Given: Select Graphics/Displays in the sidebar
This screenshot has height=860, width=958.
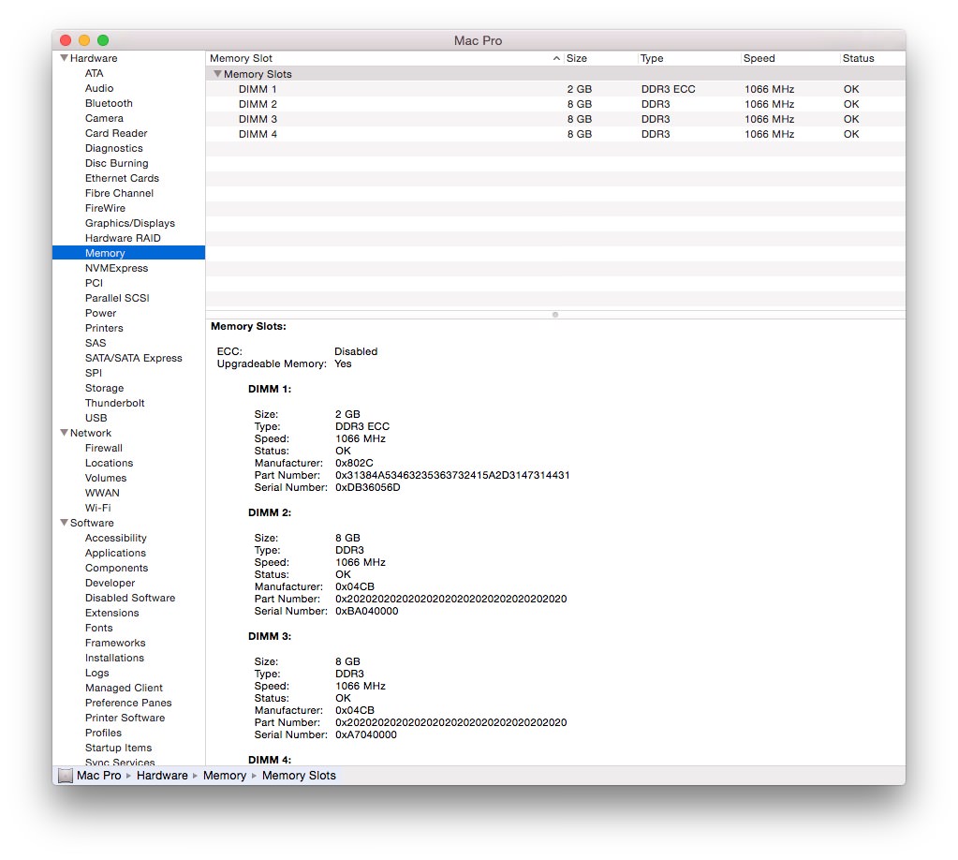Looking at the screenshot, I should (x=130, y=223).
